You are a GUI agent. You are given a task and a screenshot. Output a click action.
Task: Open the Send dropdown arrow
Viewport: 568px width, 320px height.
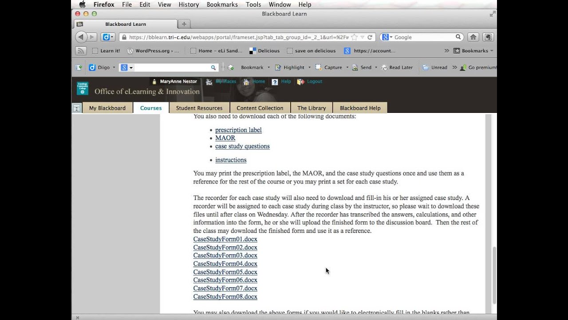(376, 68)
